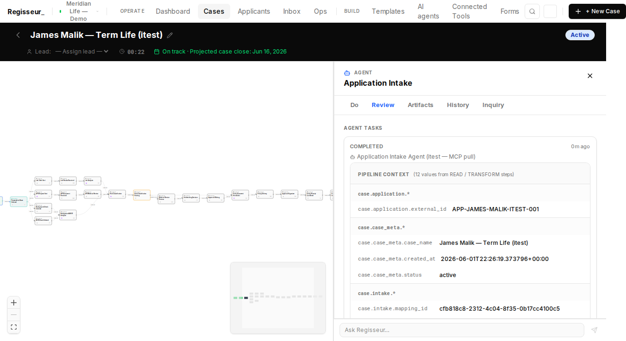Create a new case with New Case button

[597, 11]
